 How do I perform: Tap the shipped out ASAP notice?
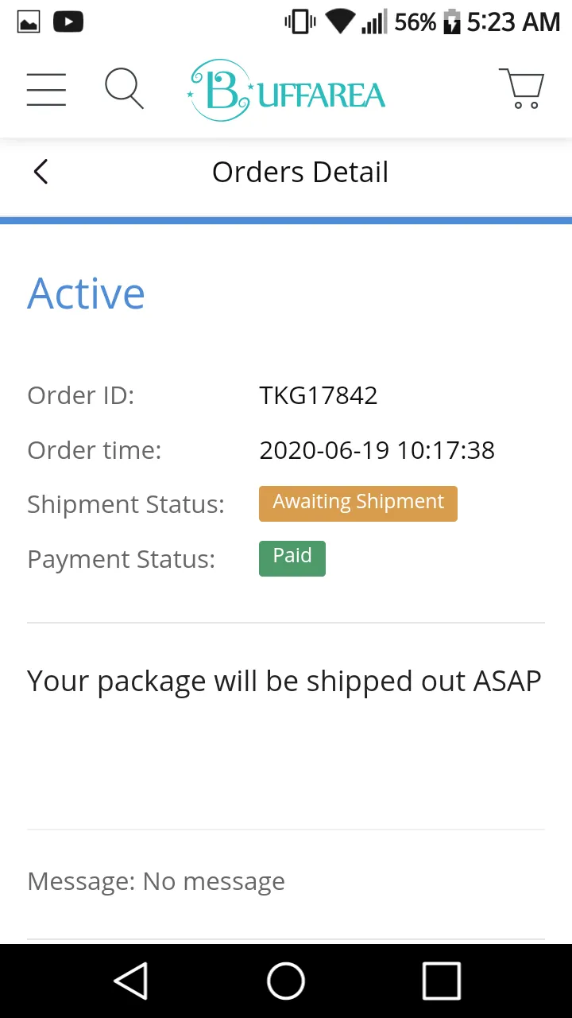pyautogui.click(x=284, y=682)
